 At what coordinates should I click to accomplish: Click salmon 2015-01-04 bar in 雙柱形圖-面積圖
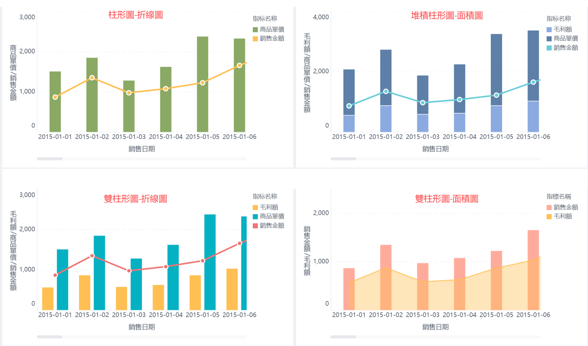[460, 284]
